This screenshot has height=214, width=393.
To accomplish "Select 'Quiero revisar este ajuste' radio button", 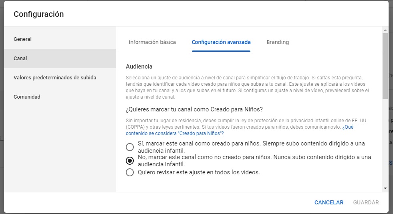I will (x=130, y=172).
